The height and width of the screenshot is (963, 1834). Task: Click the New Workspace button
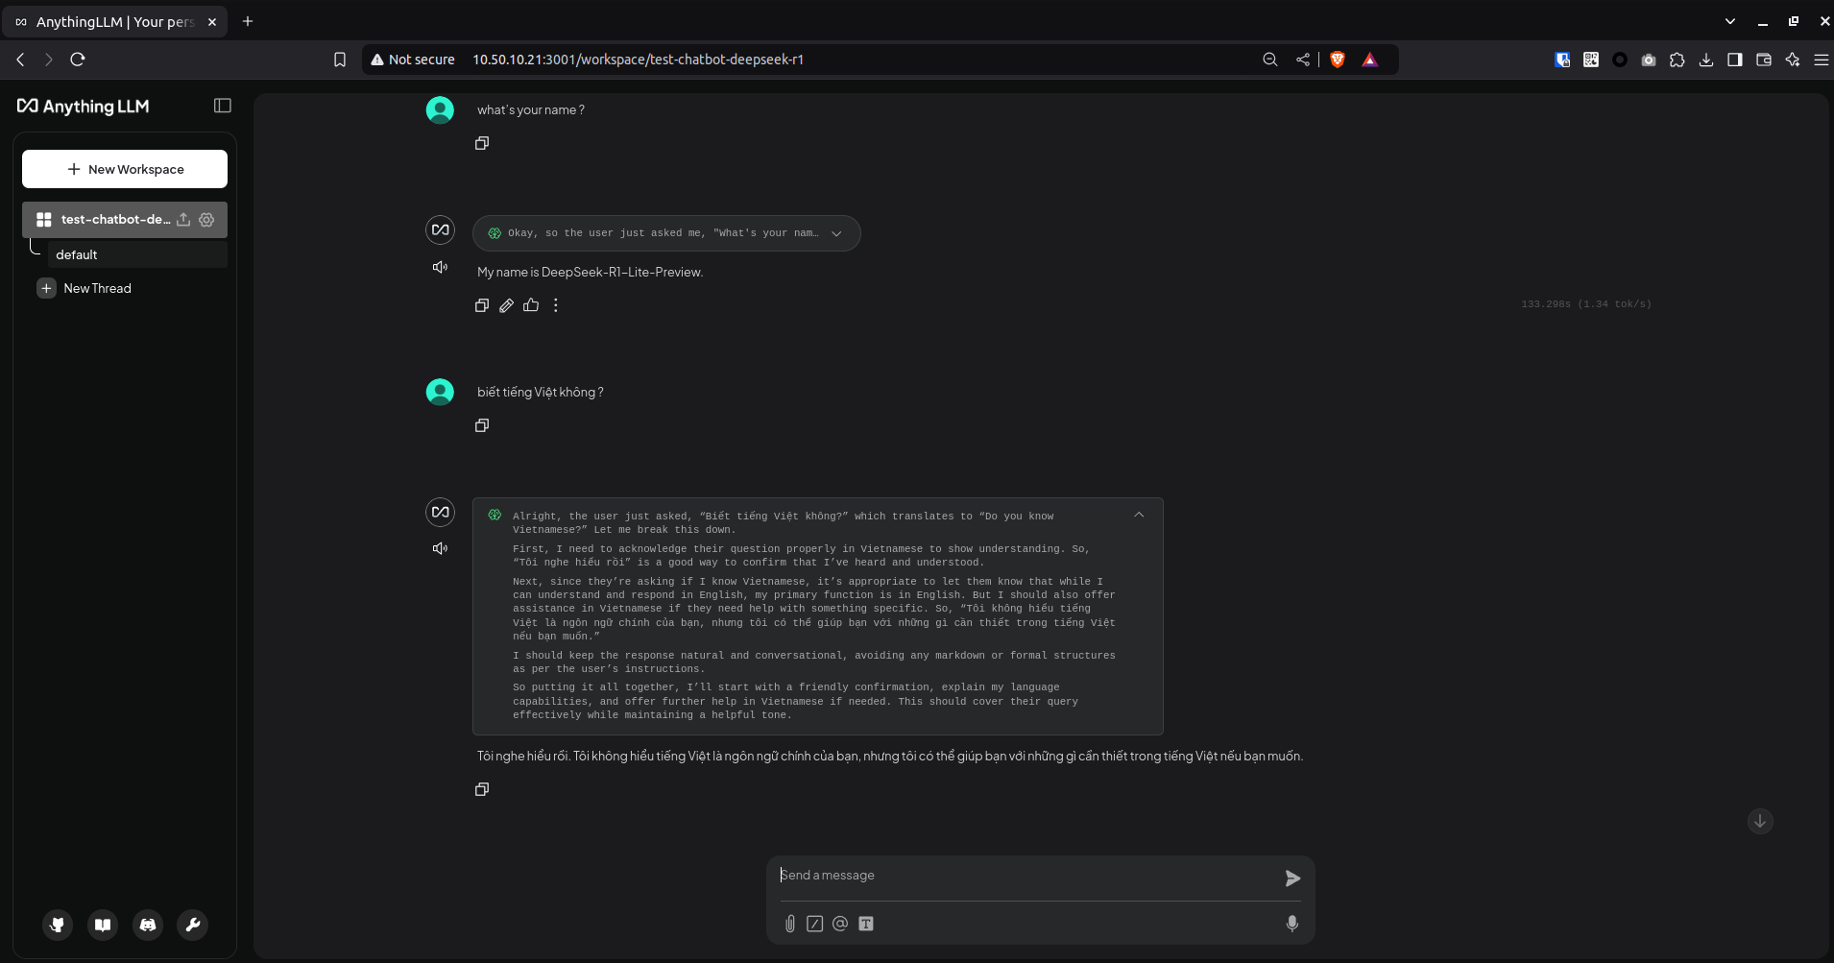125,169
